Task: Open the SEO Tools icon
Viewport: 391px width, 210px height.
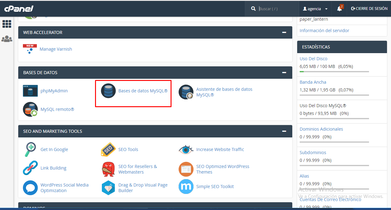Action: (x=108, y=149)
